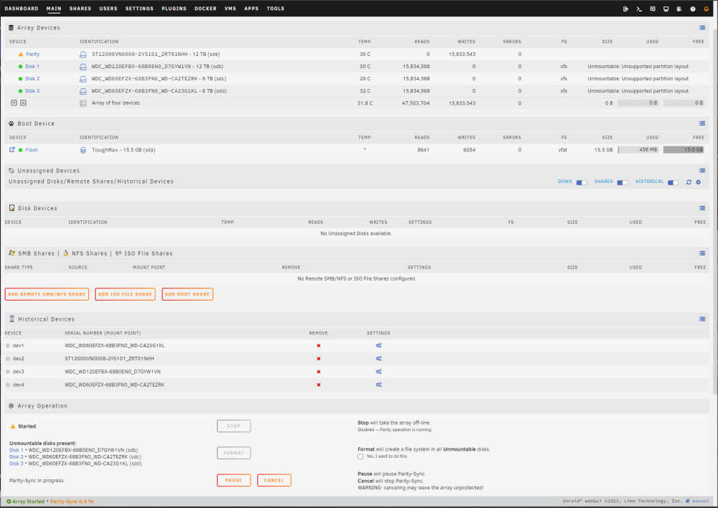Open the Disk 2 link in Array Devices
The height and width of the screenshot is (508, 718).
coord(32,79)
